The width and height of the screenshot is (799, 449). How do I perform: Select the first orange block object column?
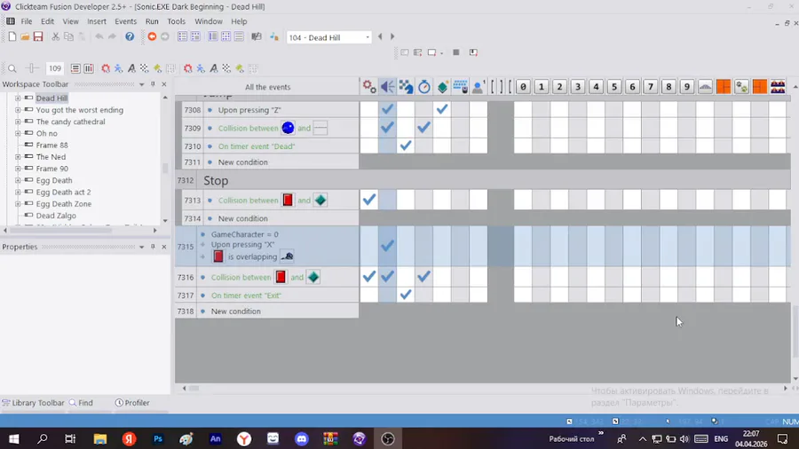[723, 87]
